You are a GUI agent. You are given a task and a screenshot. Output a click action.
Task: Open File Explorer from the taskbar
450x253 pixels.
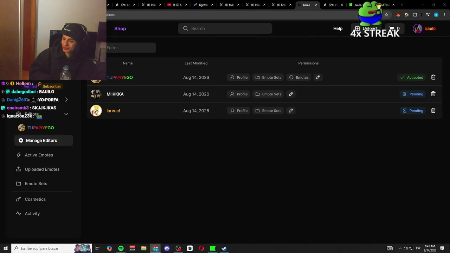click(x=144, y=248)
